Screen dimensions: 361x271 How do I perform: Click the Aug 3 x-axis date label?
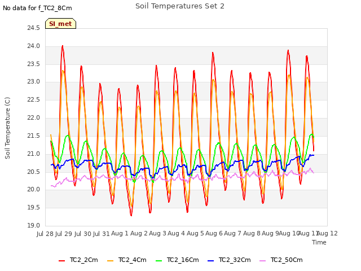pyautogui.click(x=157, y=233)
